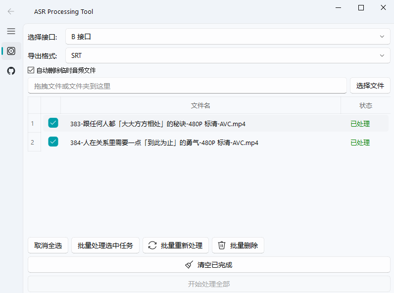
Task: Open the hamburger navigation menu
Action: pos(11,31)
